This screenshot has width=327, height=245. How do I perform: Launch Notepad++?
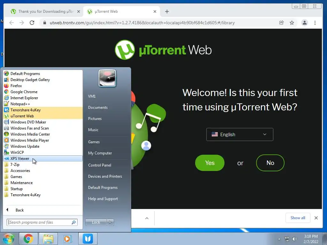[43, 104]
